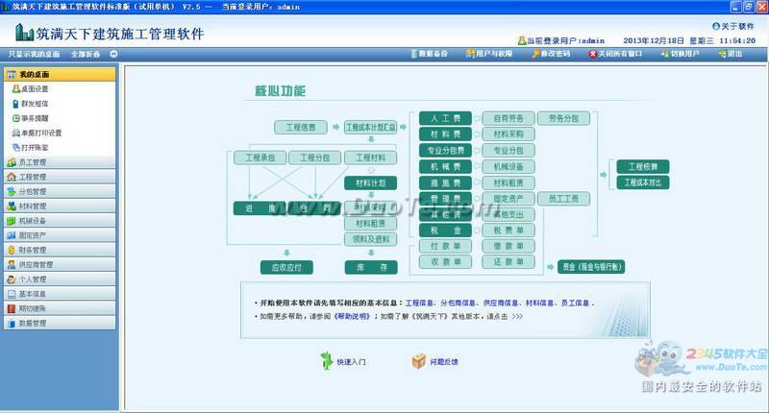Click the 事务提醒 clock icon
This screenshot has height=413, width=769.
tap(15, 118)
